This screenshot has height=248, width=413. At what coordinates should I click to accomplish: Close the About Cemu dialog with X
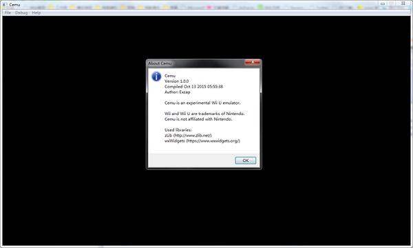tap(253, 62)
